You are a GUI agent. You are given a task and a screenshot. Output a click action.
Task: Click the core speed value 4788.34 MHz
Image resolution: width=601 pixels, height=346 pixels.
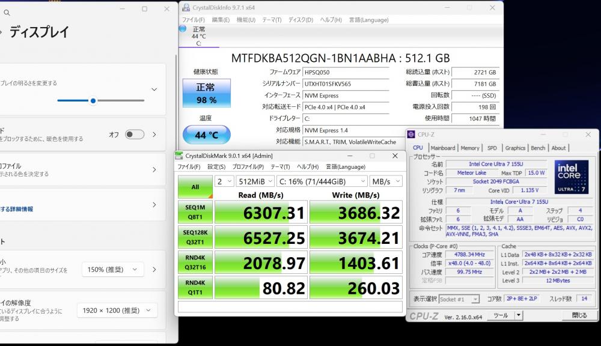469,255
